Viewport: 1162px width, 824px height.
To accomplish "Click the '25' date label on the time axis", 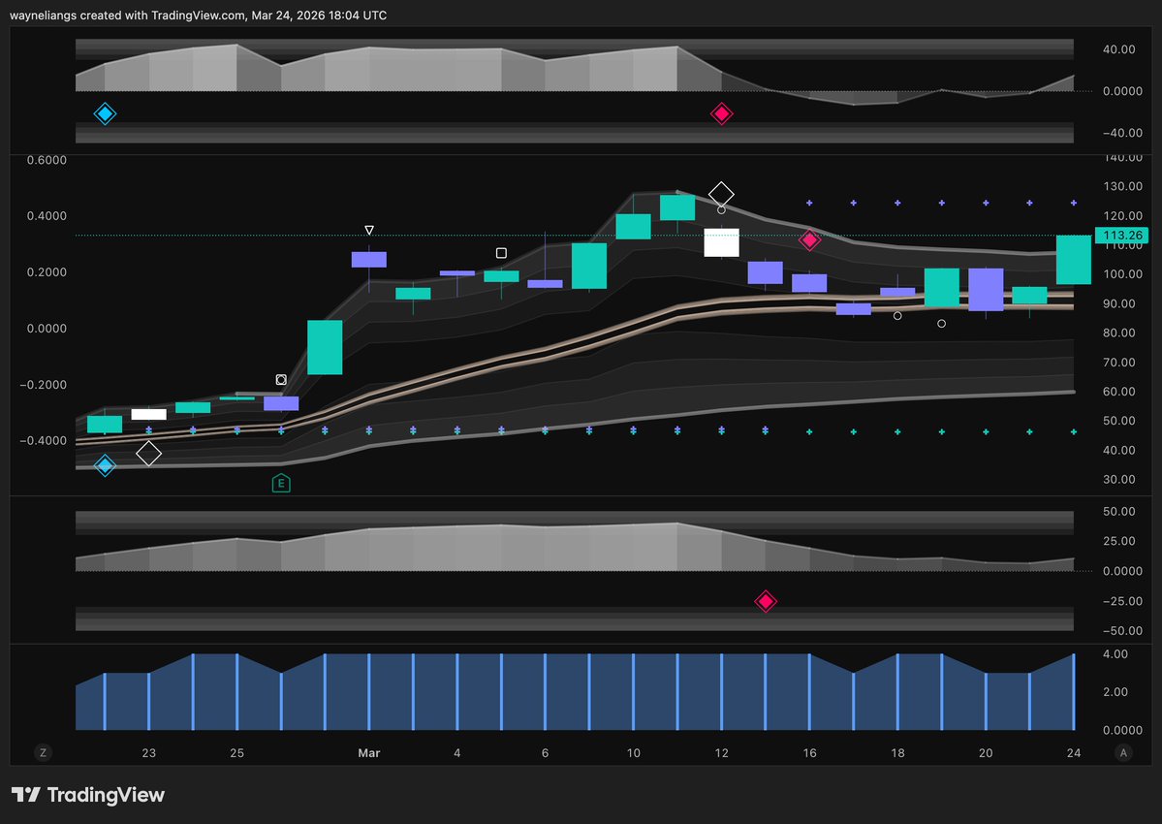I will click(236, 753).
